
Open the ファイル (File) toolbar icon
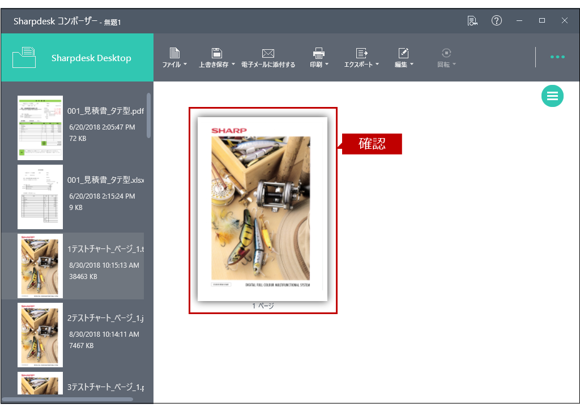click(x=174, y=53)
